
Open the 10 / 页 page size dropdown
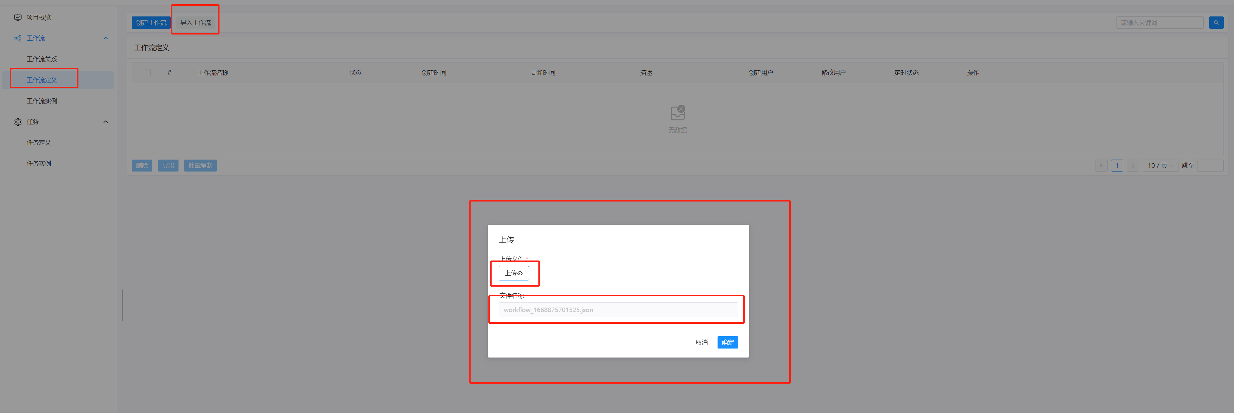[1160, 166]
